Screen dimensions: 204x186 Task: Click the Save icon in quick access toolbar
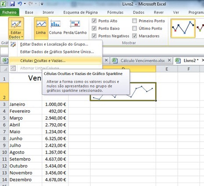pyautogui.click(x=12, y=4)
